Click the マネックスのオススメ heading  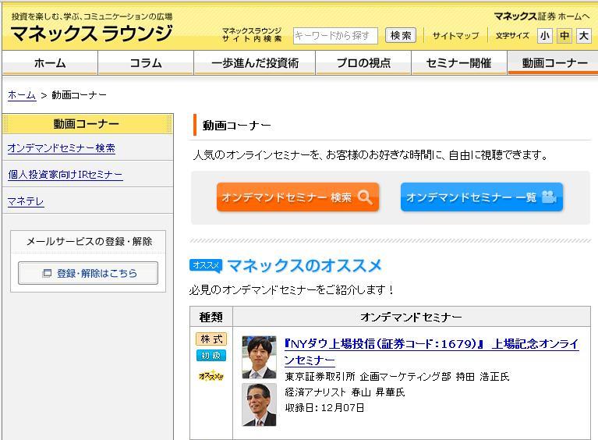[304, 265]
